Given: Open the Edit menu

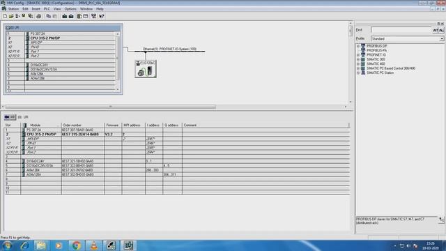Looking at the screenshot, I should (x=25, y=9).
